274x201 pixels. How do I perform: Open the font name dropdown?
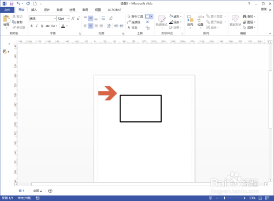(55, 19)
